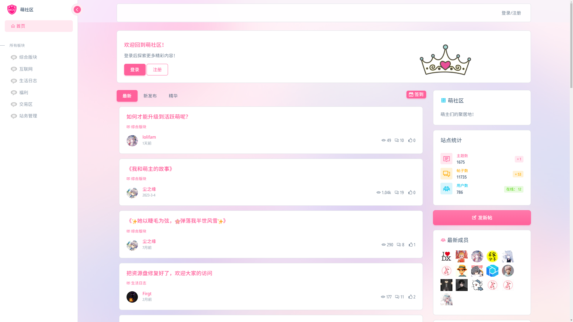Click the like thumb icon on Firgt's post

click(411, 297)
